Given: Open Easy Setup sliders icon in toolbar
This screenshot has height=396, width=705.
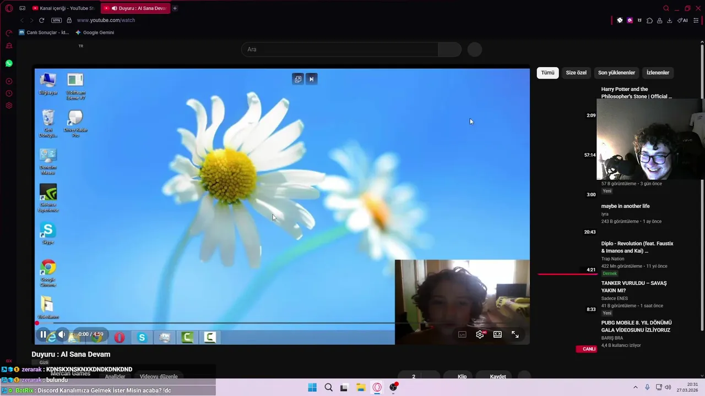Looking at the screenshot, I should pyautogui.click(x=696, y=20).
